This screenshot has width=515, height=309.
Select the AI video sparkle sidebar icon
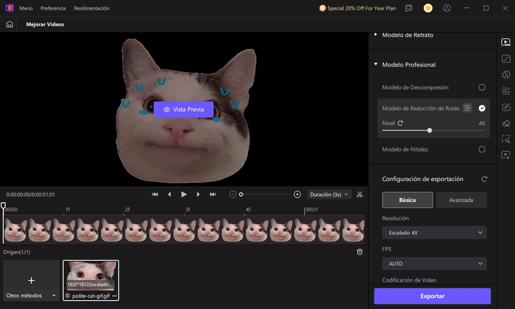(x=506, y=155)
